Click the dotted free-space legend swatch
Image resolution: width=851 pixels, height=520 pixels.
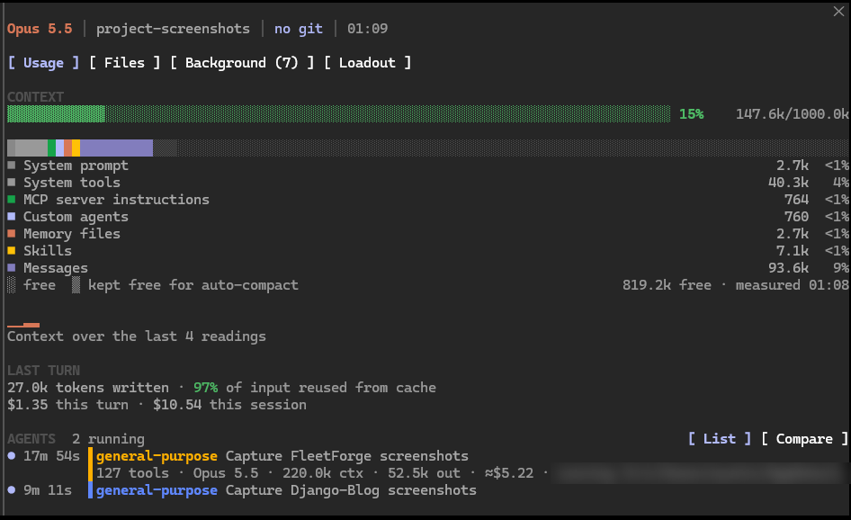pyautogui.click(x=12, y=285)
